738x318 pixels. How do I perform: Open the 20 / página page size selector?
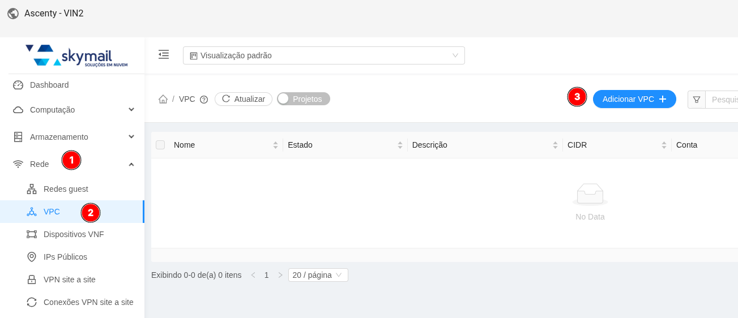318,275
